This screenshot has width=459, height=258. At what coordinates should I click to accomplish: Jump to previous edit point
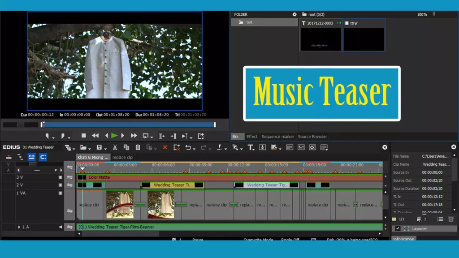click(x=162, y=136)
